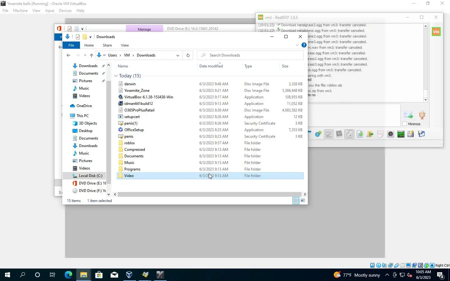Open the address bar history dropdown
The width and height of the screenshot is (450, 281).
(x=178, y=55)
